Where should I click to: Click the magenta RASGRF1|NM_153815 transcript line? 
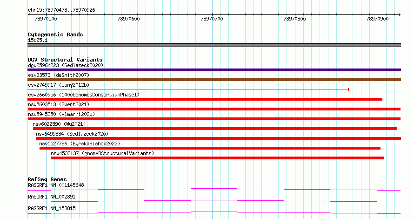coord(214,212)
